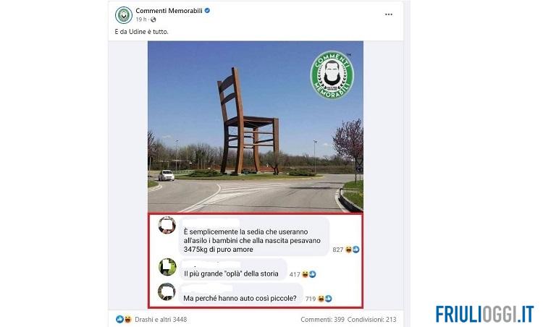This screenshot has height=327, width=543.
Task: Click the 'E da Udine è tutto.' caption
Action: pos(141,32)
